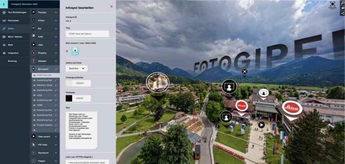Collapse the Bild verzerrt section
The image size is (345, 164).
(x=56, y=69)
